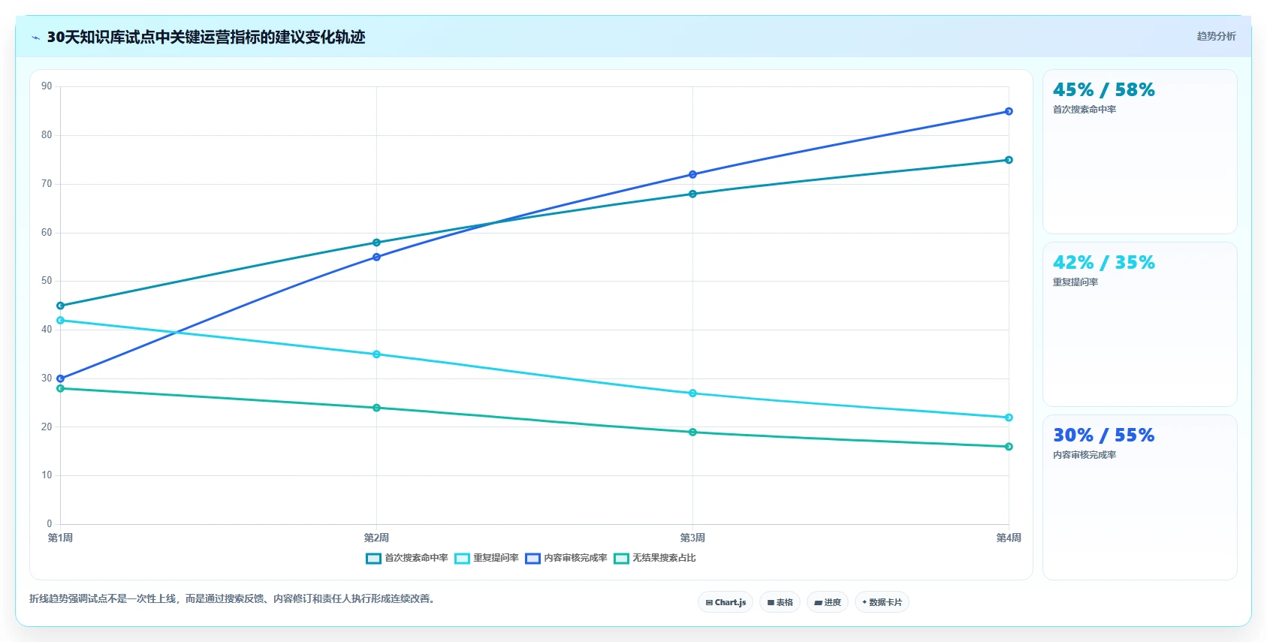Click the y-axis value 90
1267x642 pixels.
[x=47, y=86]
